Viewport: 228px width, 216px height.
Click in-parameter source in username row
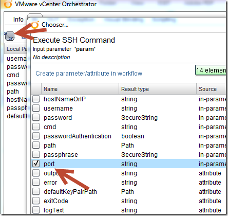[213, 109]
